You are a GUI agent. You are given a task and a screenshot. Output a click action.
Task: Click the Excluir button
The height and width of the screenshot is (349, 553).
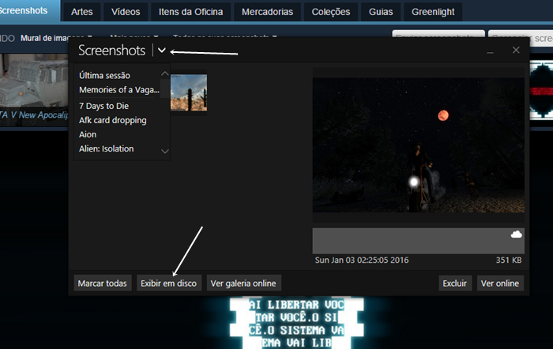pyautogui.click(x=455, y=283)
